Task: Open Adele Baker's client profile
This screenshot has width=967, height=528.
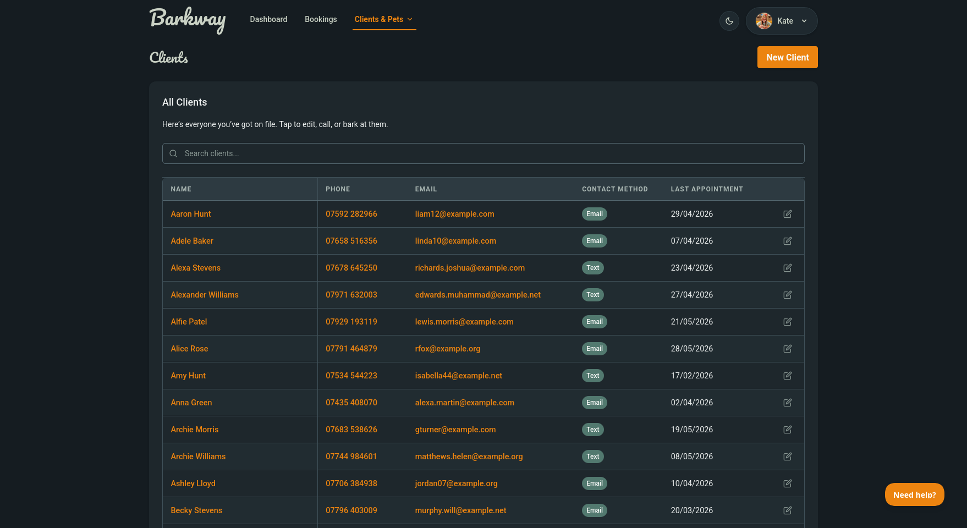Action: 191,241
